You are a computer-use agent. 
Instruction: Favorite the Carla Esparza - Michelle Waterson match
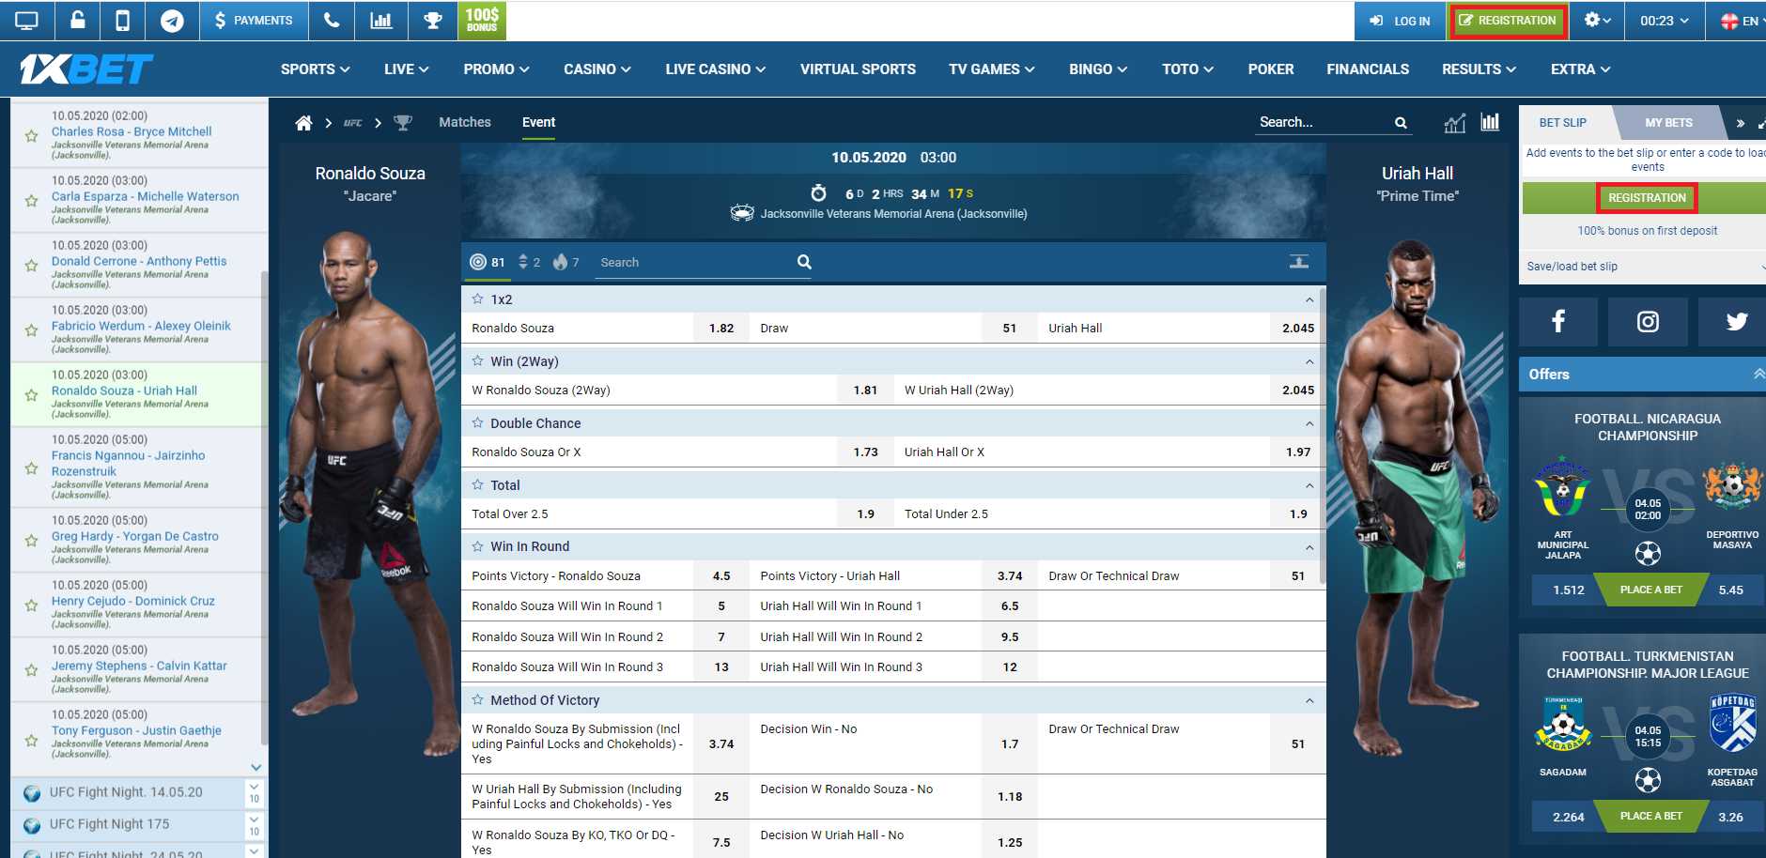[31, 201]
